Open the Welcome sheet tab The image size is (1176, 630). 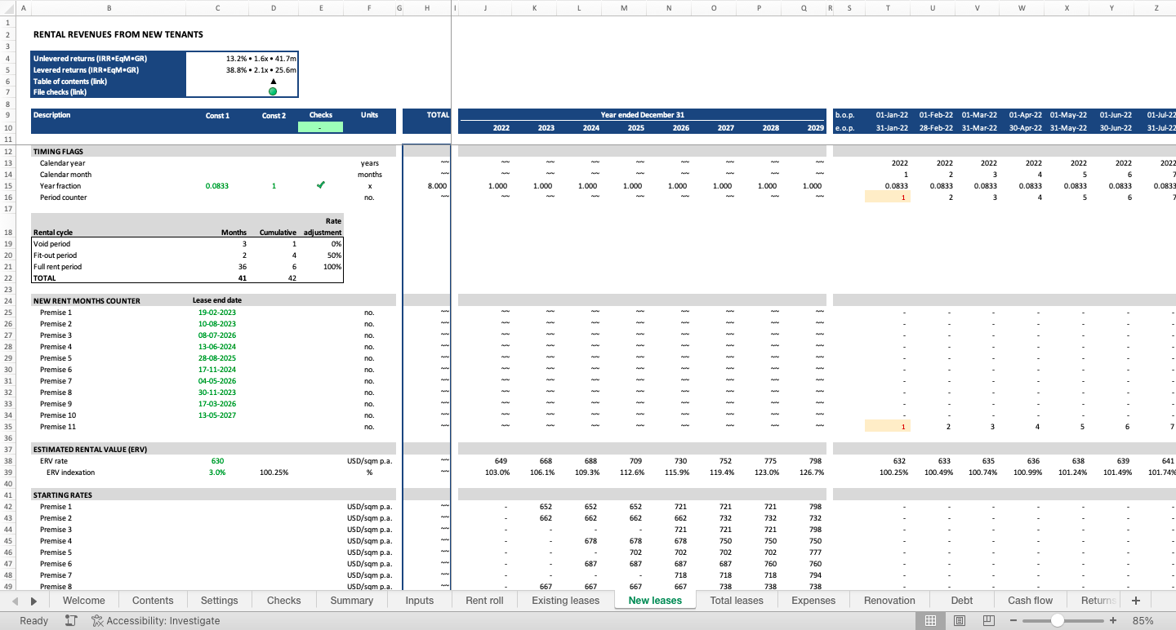pos(83,600)
